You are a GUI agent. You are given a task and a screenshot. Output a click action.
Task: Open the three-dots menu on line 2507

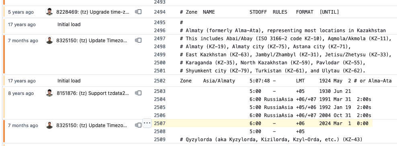click(147, 123)
